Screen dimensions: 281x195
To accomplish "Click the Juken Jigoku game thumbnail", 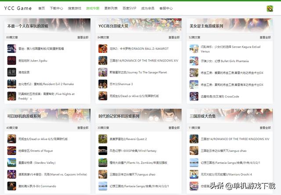I will (x=12, y=60).
